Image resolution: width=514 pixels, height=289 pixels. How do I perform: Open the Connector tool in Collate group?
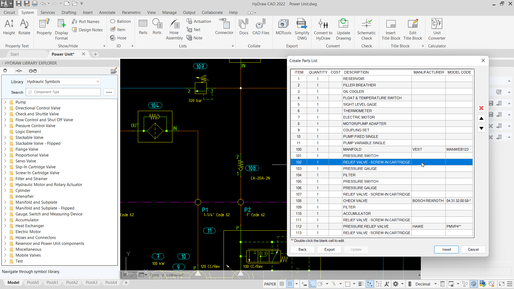(224, 27)
